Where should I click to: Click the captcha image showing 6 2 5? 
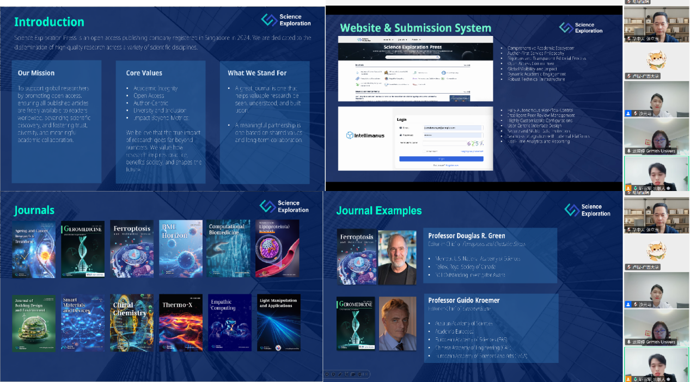475,143
